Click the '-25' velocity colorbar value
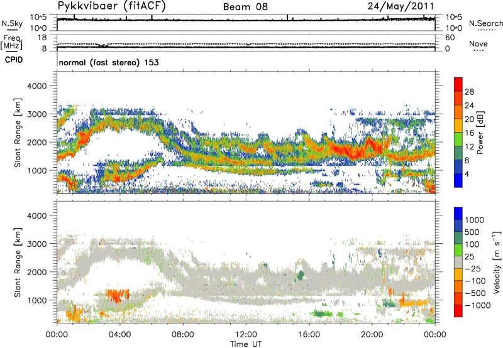 click(x=473, y=268)
